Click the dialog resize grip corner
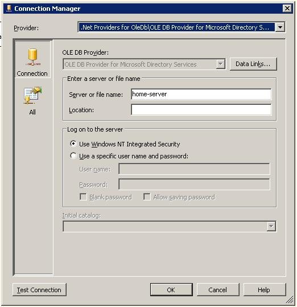The width and height of the screenshot is (297, 307). tap(290, 300)
